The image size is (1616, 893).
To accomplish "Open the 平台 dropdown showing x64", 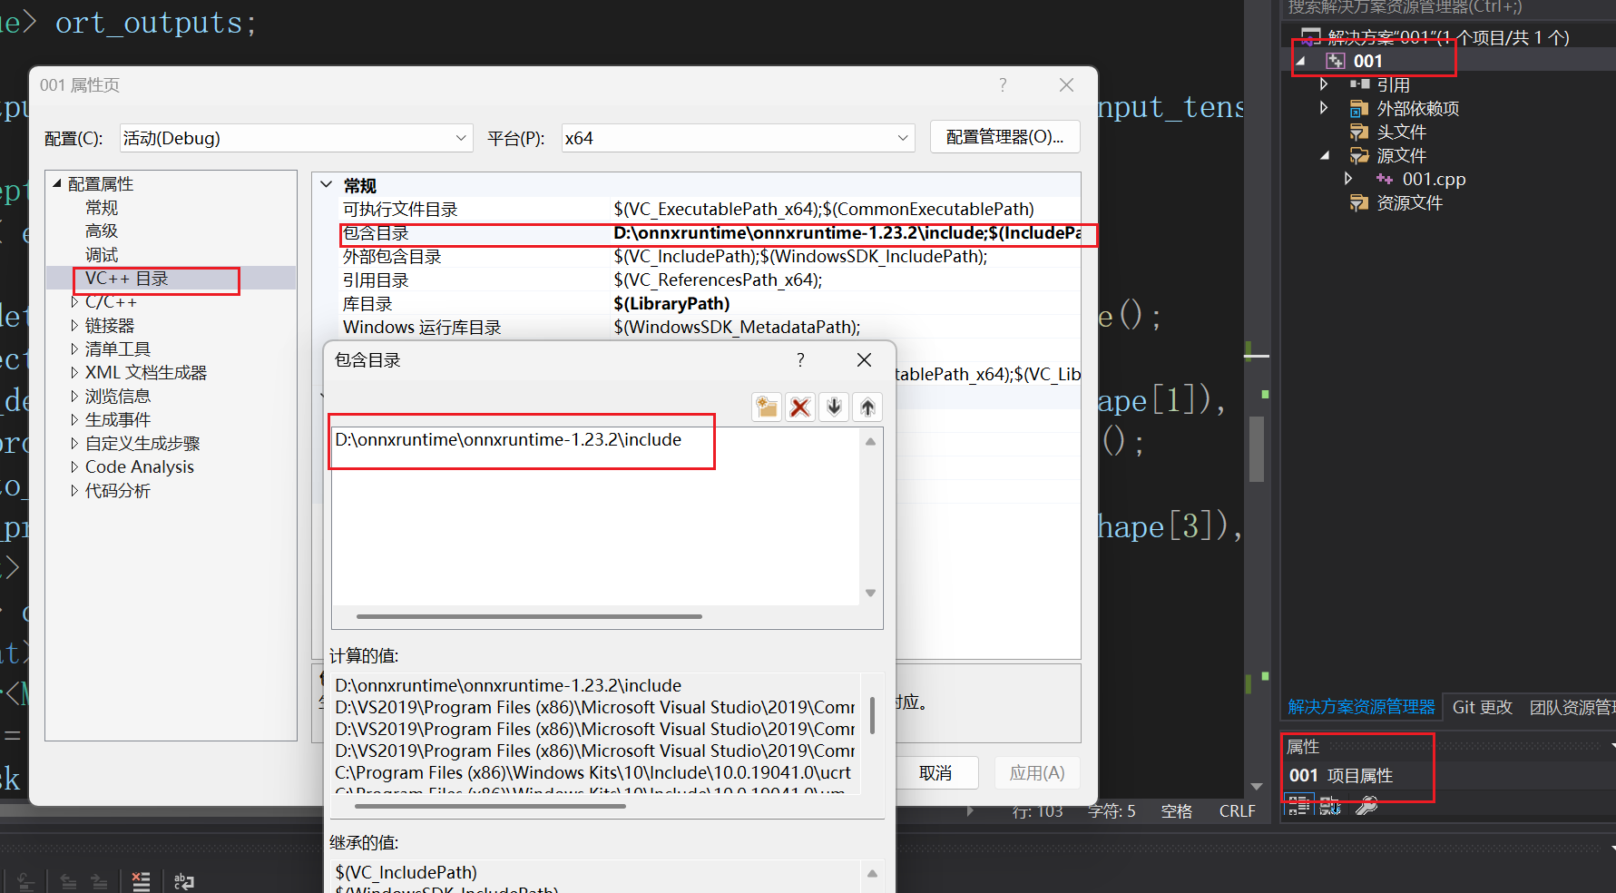I will (x=900, y=137).
